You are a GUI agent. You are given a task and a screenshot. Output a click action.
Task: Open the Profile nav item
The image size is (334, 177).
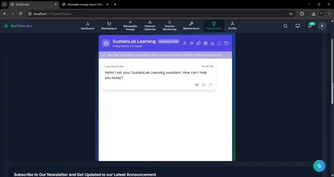click(x=232, y=26)
